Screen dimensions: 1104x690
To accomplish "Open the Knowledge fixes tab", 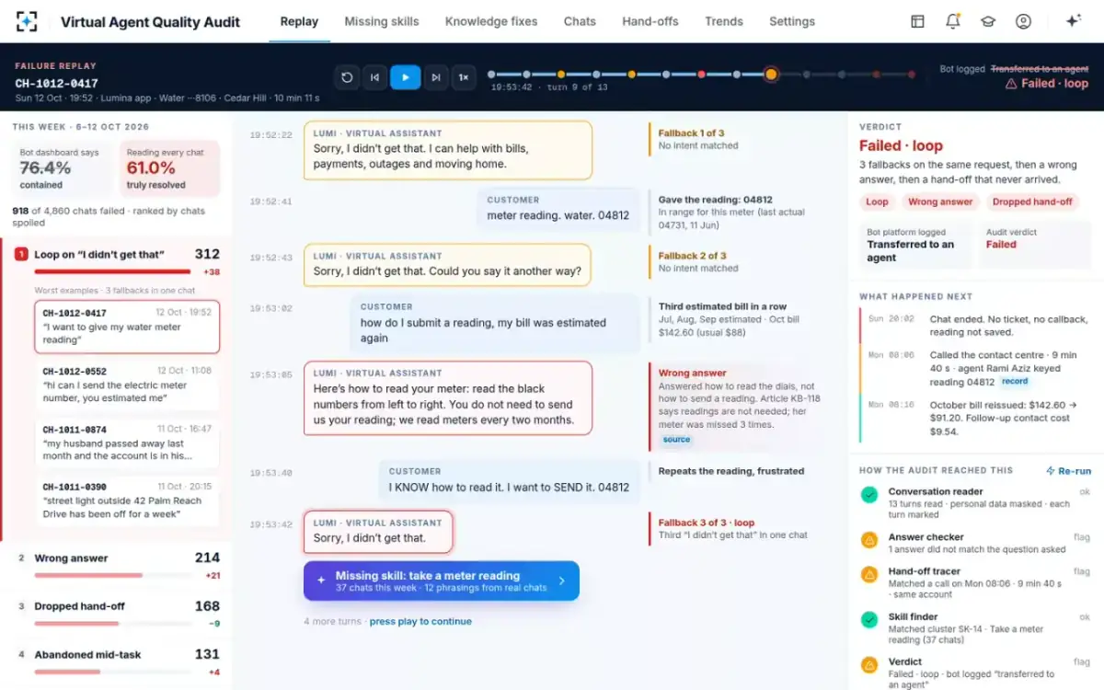I will click(491, 21).
